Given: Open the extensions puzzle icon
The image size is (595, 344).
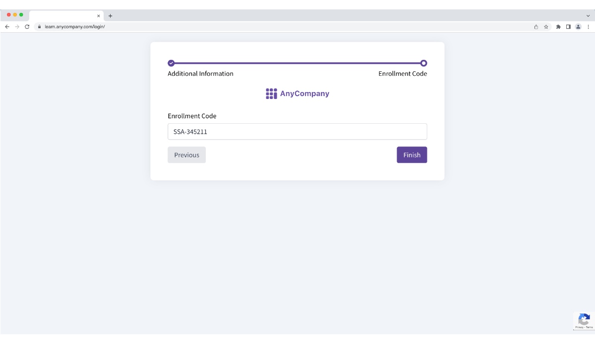Looking at the screenshot, I should coord(558,27).
